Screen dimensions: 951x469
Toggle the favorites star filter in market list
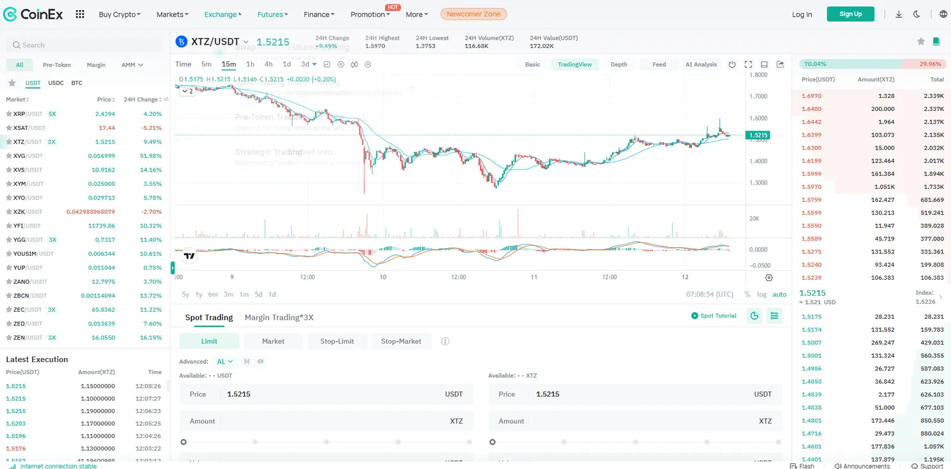click(12, 83)
